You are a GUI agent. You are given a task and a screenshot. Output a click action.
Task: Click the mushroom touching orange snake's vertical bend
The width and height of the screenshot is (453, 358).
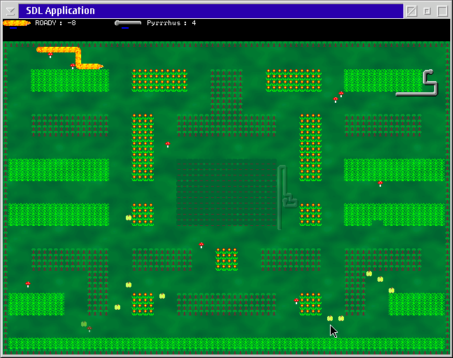click(x=73, y=66)
